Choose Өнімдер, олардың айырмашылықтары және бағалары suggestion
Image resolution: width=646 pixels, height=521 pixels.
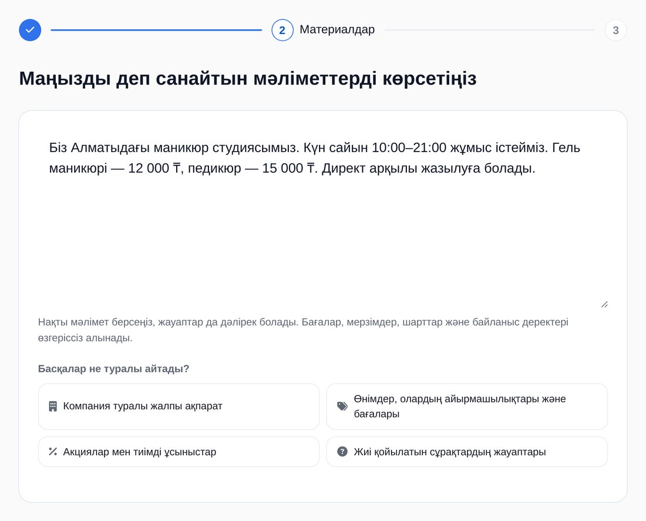[x=467, y=406]
